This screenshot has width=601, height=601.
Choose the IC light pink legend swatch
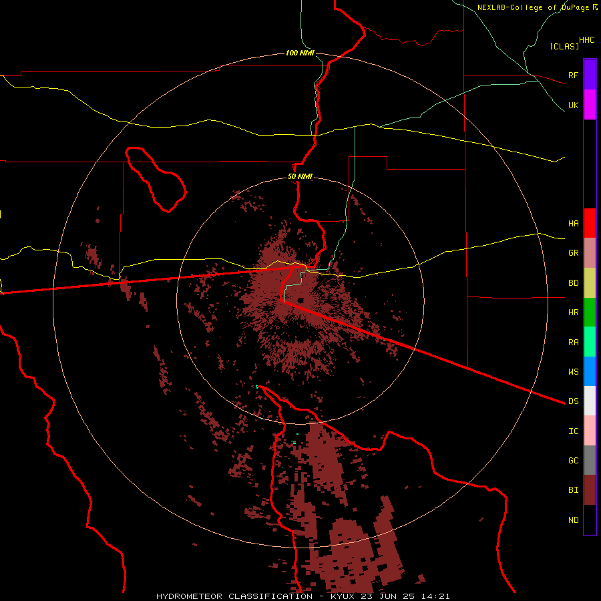(590, 431)
